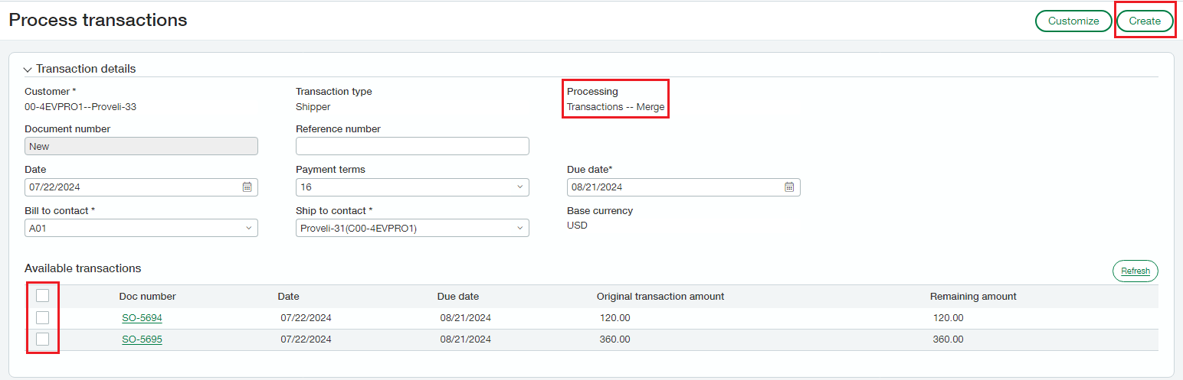Image resolution: width=1183 pixels, height=380 pixels.
Task: Refresh the available transactions list
Action: [x=1135, y=271]
